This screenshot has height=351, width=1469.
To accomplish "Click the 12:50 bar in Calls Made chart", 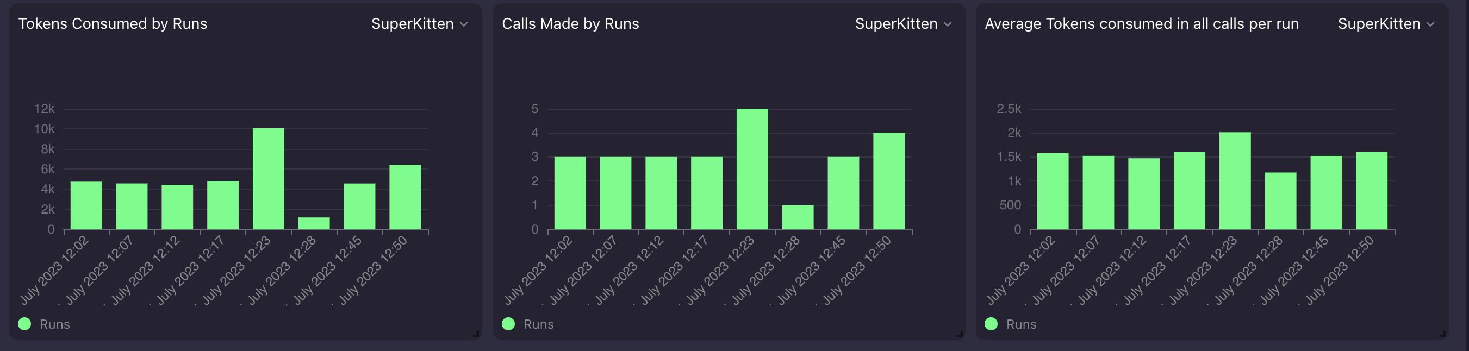I will [888, 181].
